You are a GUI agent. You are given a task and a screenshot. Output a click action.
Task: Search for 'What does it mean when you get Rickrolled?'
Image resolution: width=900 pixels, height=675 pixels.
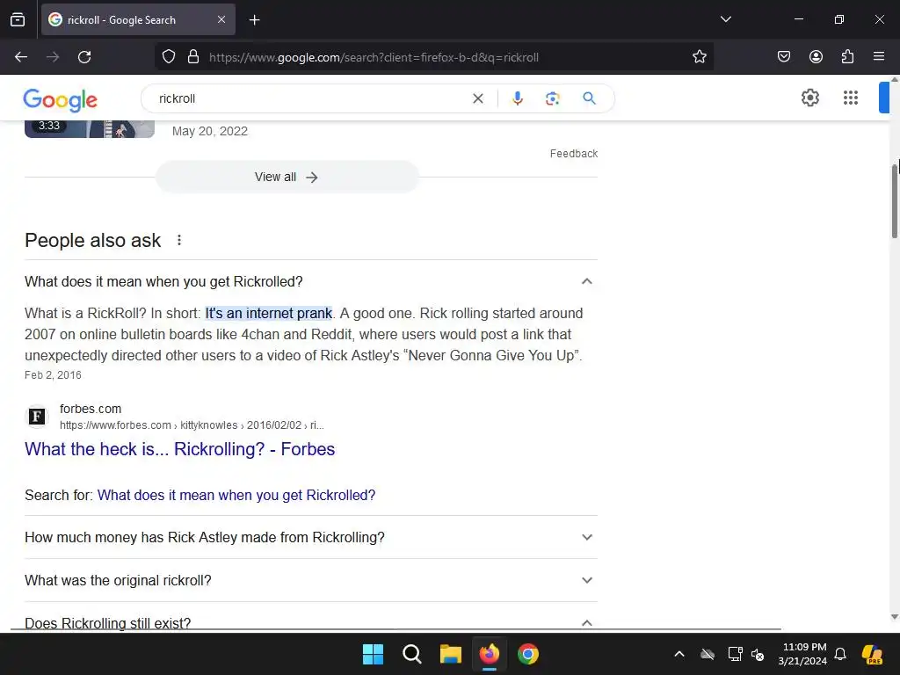[x=236, y=495]
